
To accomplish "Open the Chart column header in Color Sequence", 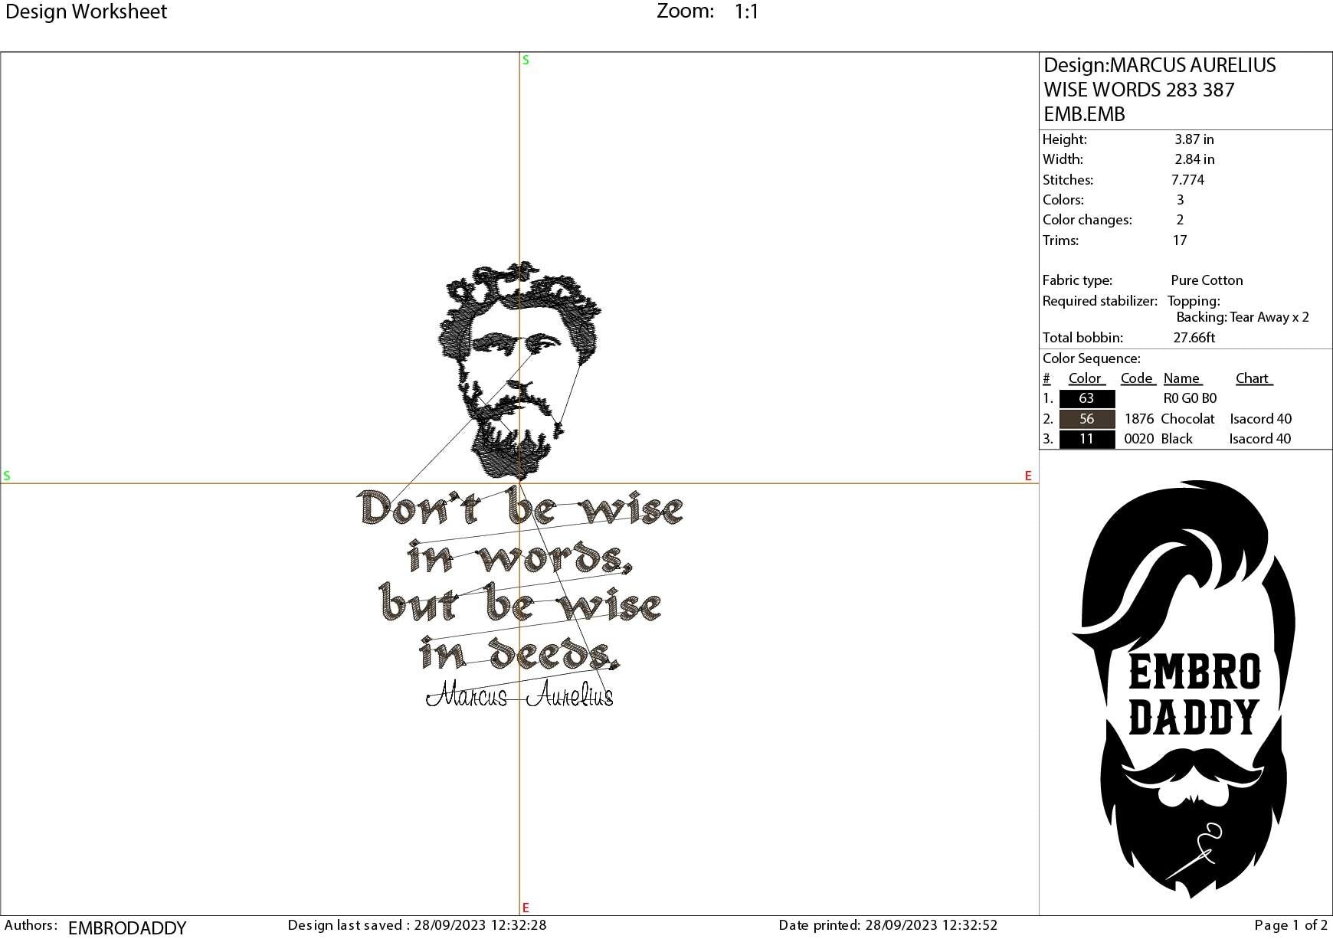I will (x=1252, y=378).
